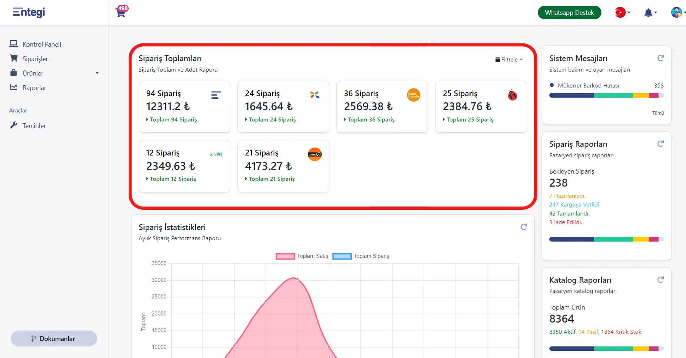686x358 pixels.
Task: Open the Filtrele dropdown
Action: tap(509, 60)
